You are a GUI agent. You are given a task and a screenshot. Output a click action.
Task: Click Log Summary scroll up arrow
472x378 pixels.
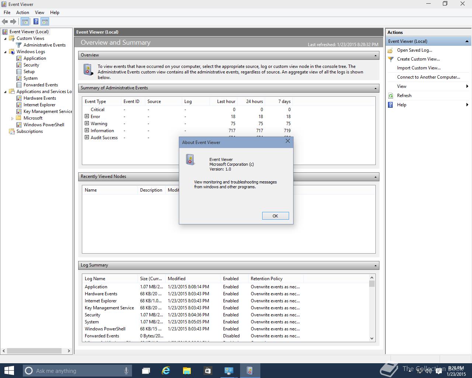tap(372, 278)
